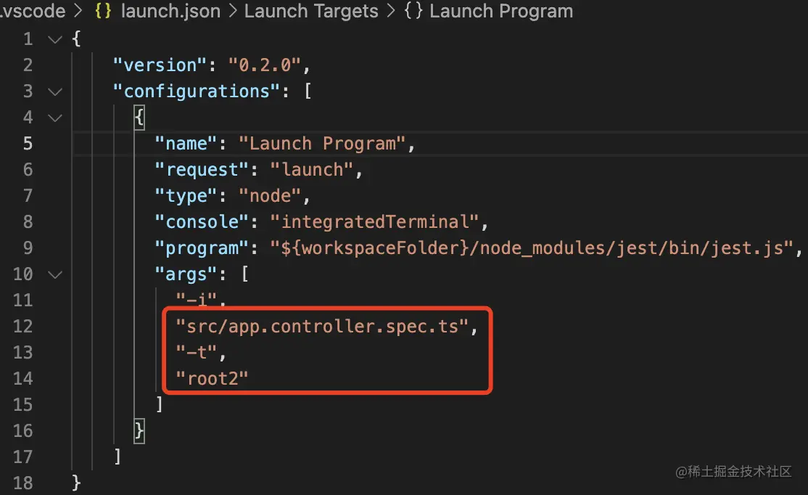808x495 pixels.
Task: Collapse the fold chevron on line 4
Action: point(55,118)
